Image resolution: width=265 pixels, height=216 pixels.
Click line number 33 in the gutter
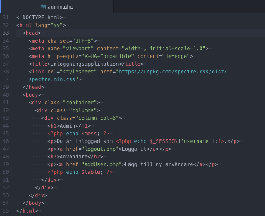click(6, 33)
